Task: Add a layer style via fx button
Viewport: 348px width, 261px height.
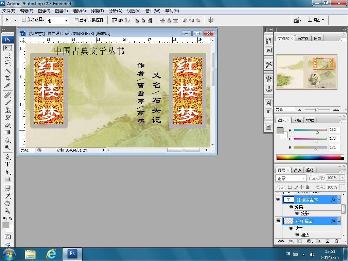Action: [x=290, y=241]
